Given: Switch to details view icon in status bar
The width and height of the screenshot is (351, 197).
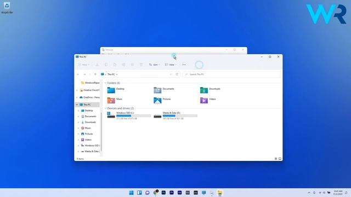Looking at the screenshot, I should coord(276,159).
